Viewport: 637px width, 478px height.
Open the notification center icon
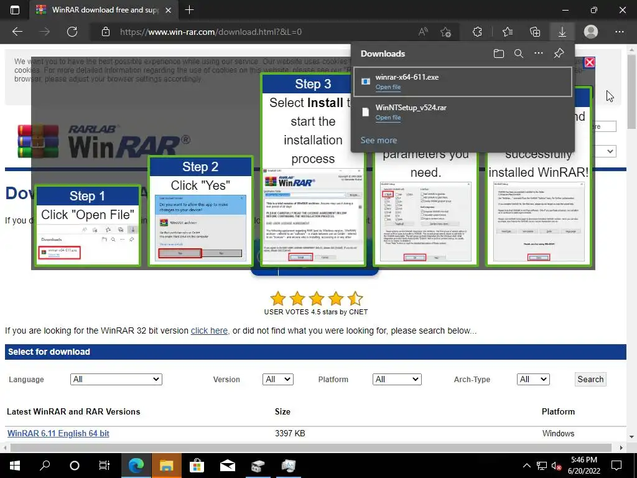coord(616,466)
